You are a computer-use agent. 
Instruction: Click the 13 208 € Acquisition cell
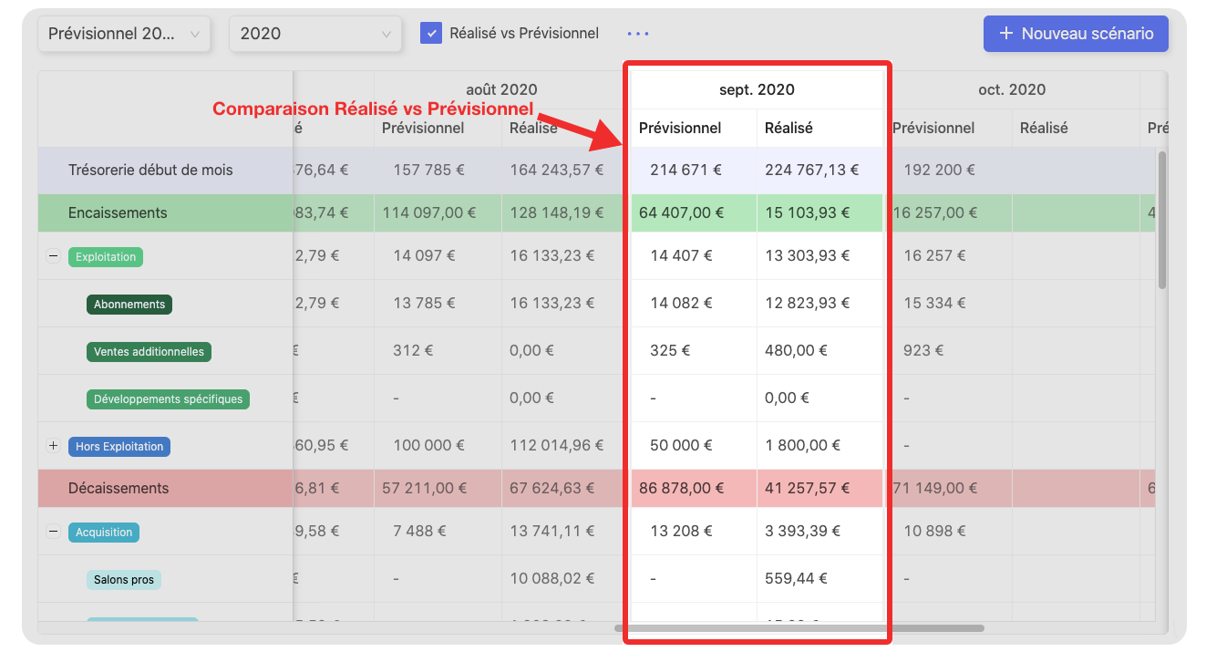click(x=694, y=532)
